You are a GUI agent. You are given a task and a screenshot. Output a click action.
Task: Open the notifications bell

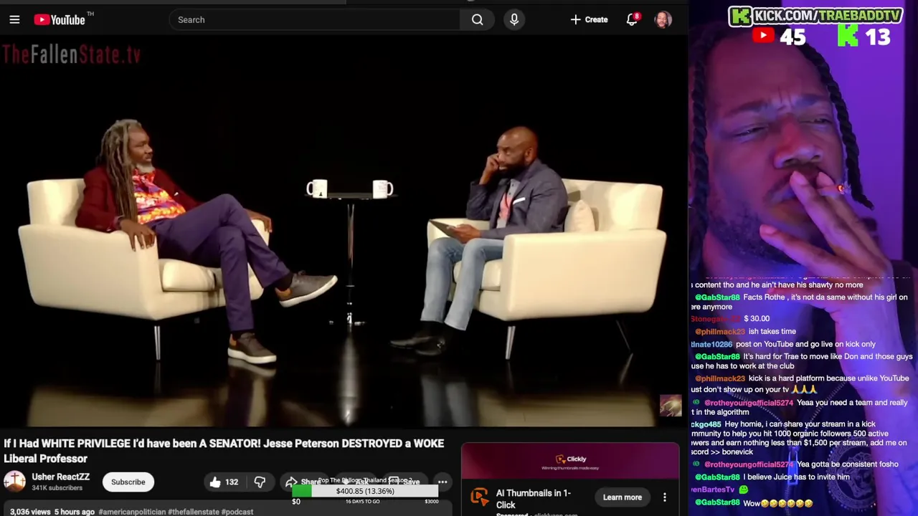[632, 19]
